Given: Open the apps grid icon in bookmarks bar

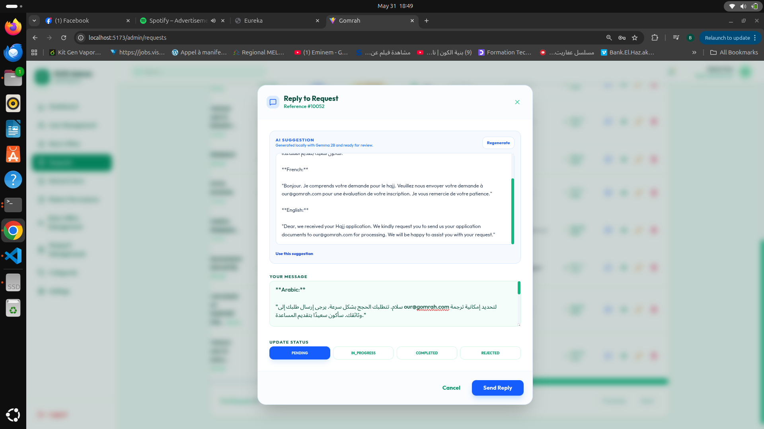Looking at the screenshot, I should pyautogui.click(x=34, y=52).
